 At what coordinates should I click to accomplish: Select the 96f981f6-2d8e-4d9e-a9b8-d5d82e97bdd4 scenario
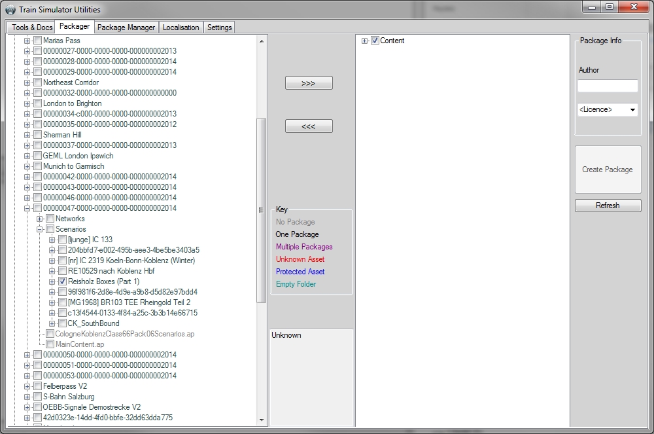point(133,292)
